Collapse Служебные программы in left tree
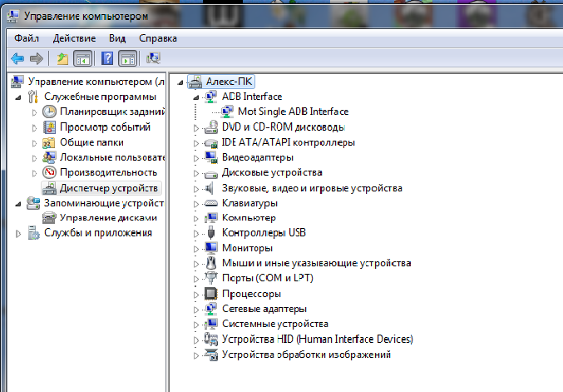Image resolution: width=563 pixels, height=392 pixels. coord(18,97)
